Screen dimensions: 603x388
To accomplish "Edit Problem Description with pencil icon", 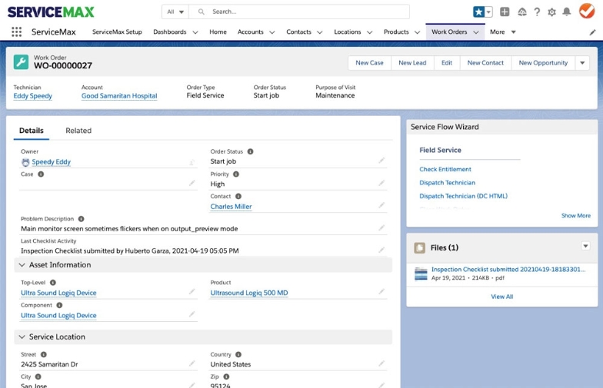I will coord(381,227).
